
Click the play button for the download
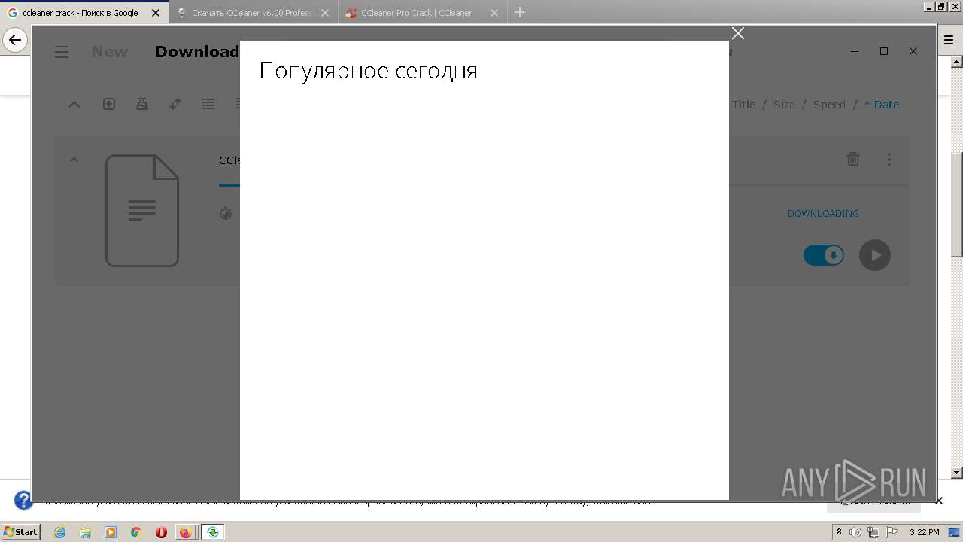pyautogui.click(x=875, y=255)
